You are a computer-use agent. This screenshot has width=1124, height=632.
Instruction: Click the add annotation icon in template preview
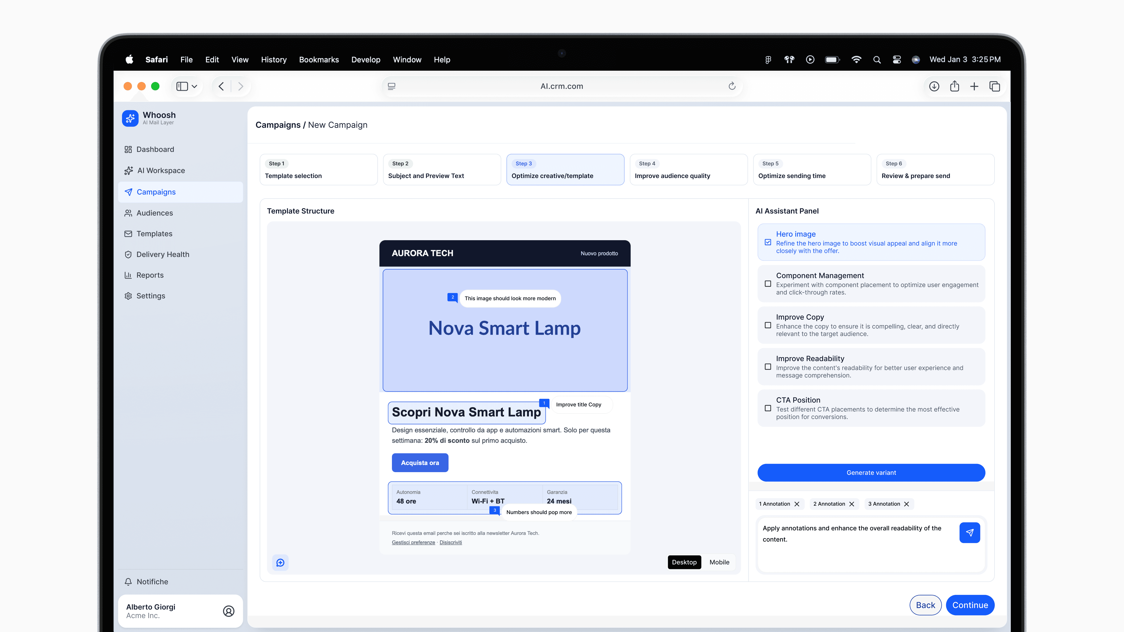281,563
